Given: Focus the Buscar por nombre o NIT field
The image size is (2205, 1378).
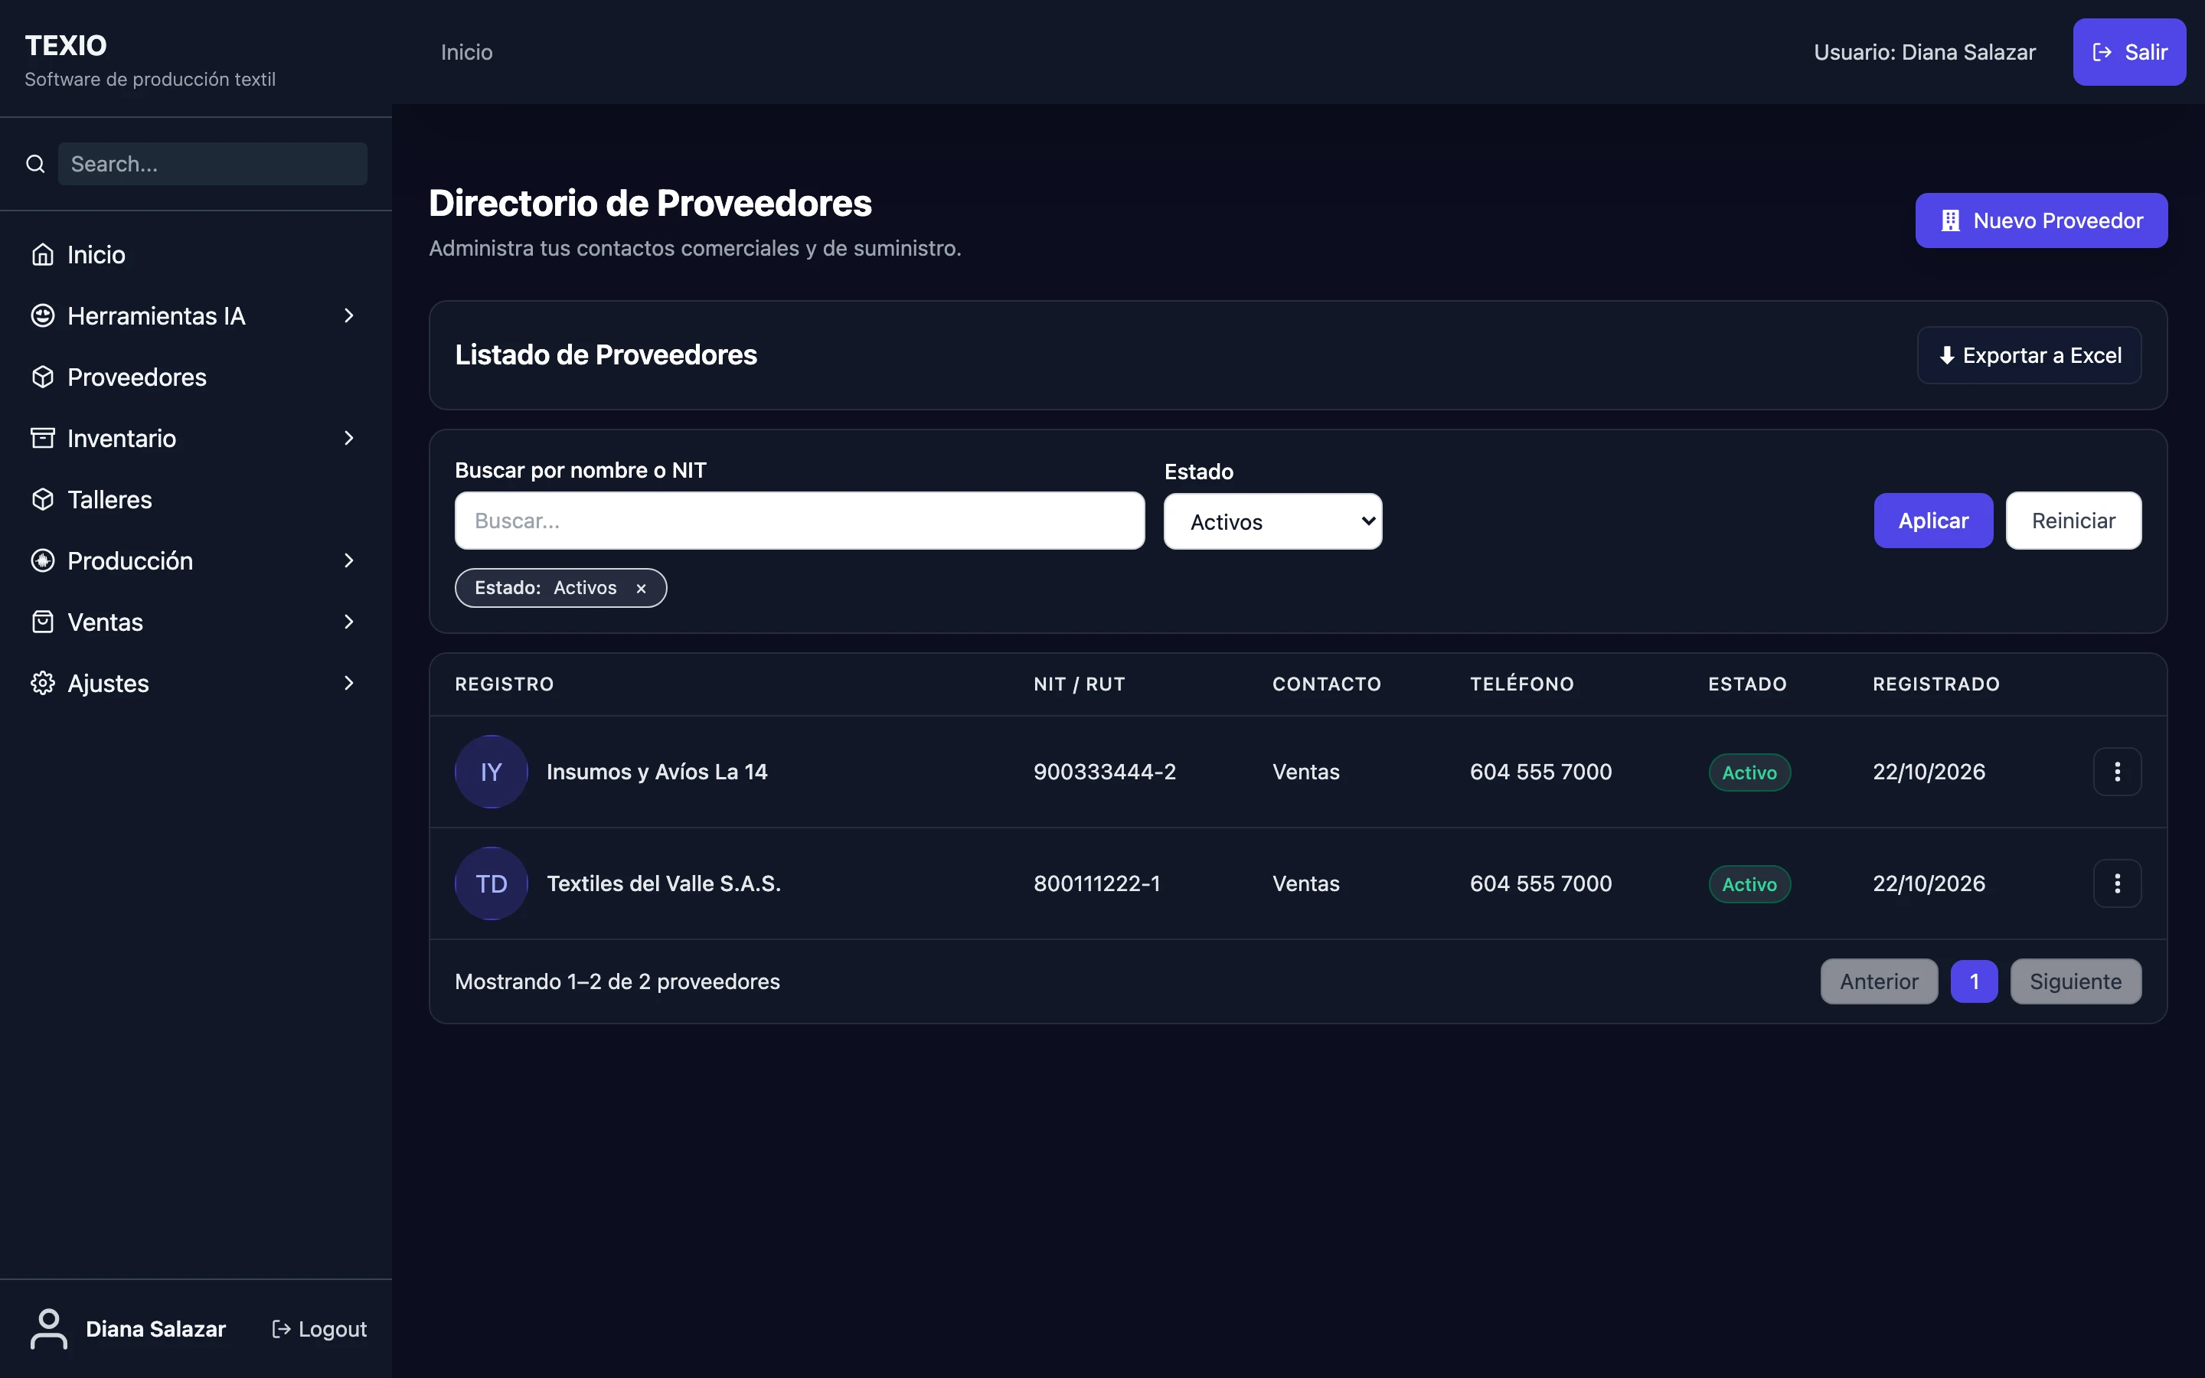Looking at the screenshot, I should [x=799, y=521].
